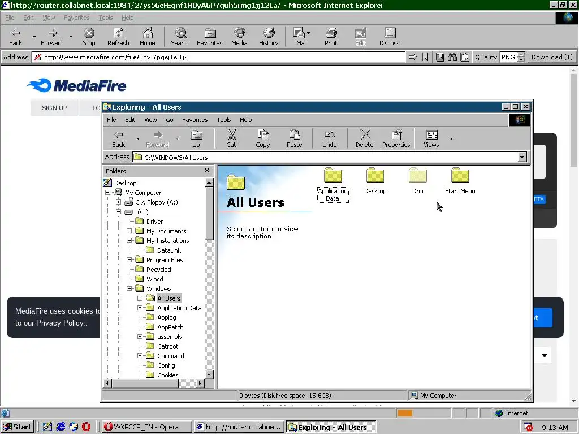Click the Media toolbar button
579x434 pixels.
(x=239, y=37)
